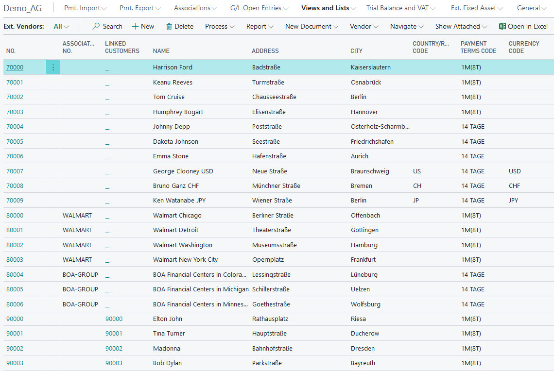Click the Delete trash can icon
Viewport: 554px width, 371px height.
[x=169, y=27]
